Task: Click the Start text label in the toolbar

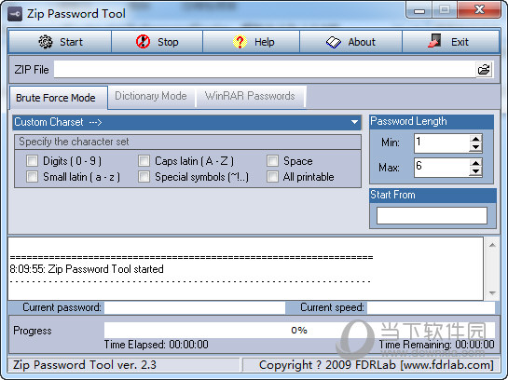Action: (71, 42)
